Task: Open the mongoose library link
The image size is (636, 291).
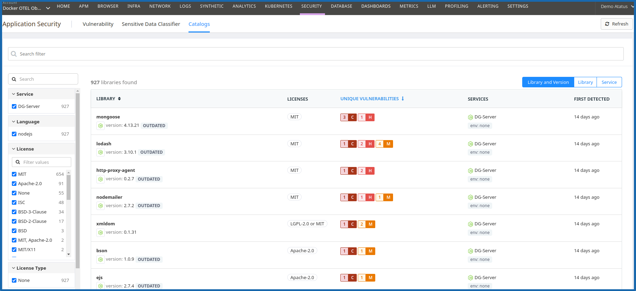Action: pos(108,117)
